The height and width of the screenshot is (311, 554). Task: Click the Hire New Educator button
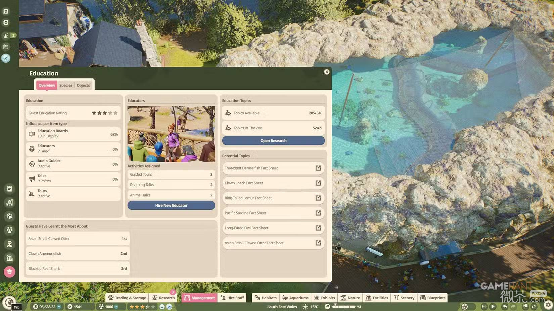171,205
